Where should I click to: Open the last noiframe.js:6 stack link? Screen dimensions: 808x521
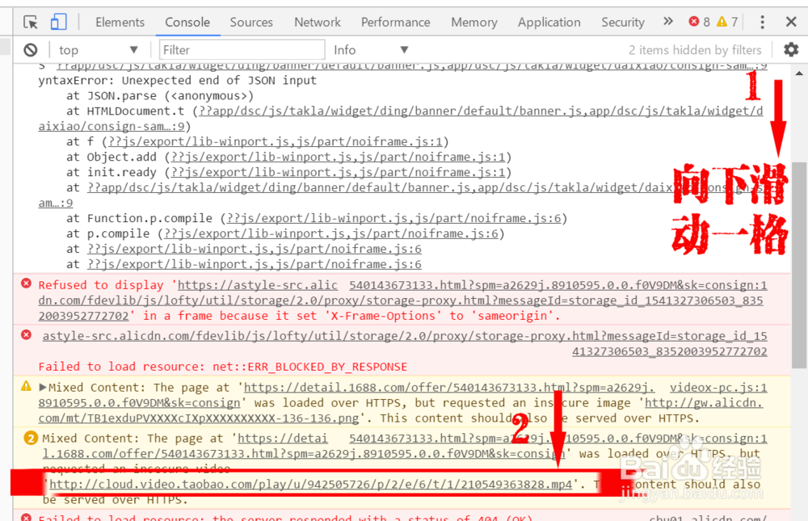(254, 264)
